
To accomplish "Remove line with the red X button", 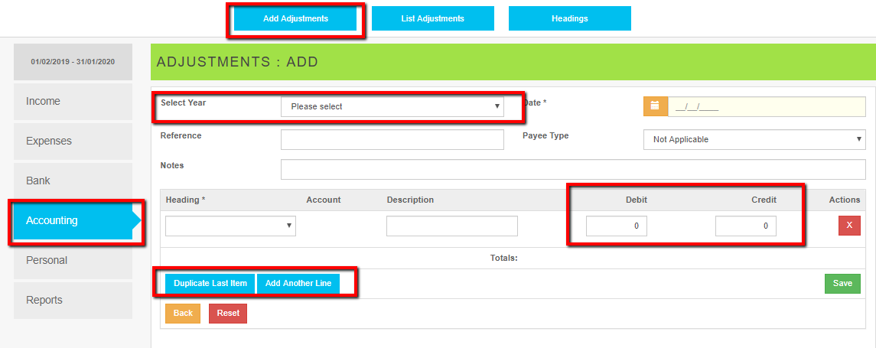I will 849,225.
